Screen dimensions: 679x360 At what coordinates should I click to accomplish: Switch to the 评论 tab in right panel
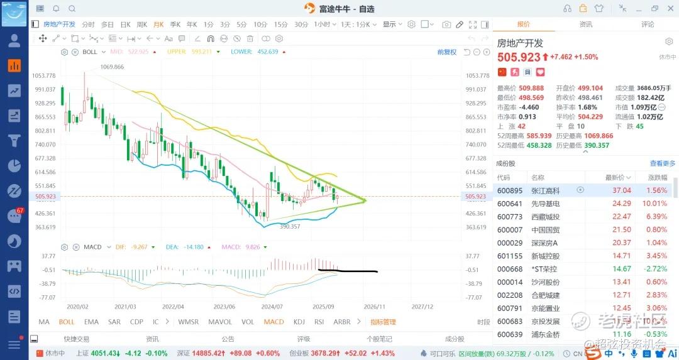(648, 25)
